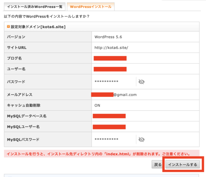Viewport: 206px width, 177px height.
Task: Select the サイトURL row label
Action: (17, 48)
